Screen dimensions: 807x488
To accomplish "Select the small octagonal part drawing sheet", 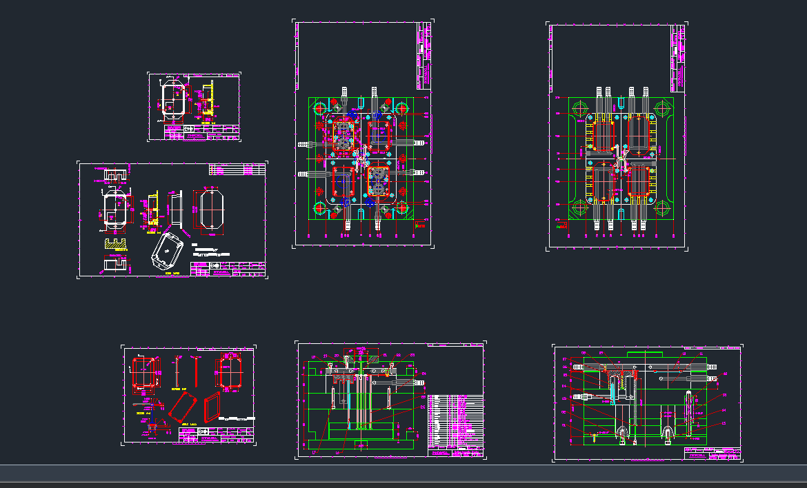I will [194, 106].
